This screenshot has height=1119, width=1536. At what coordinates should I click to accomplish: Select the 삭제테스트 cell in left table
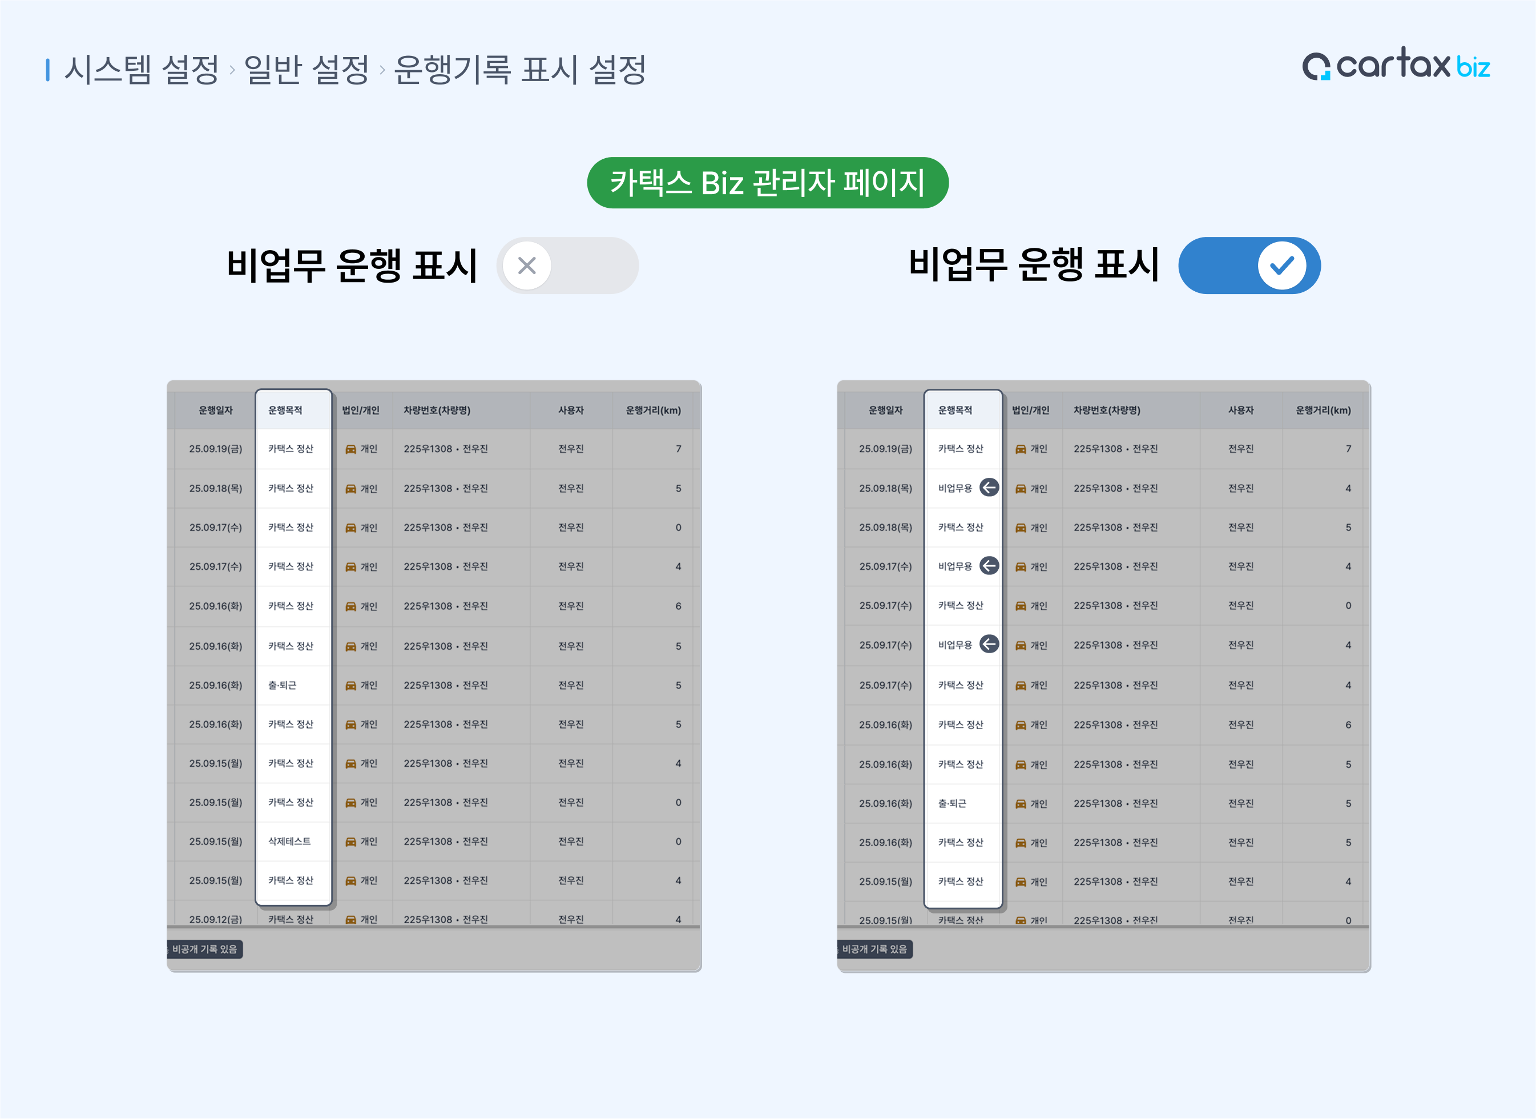pos(289,842)
